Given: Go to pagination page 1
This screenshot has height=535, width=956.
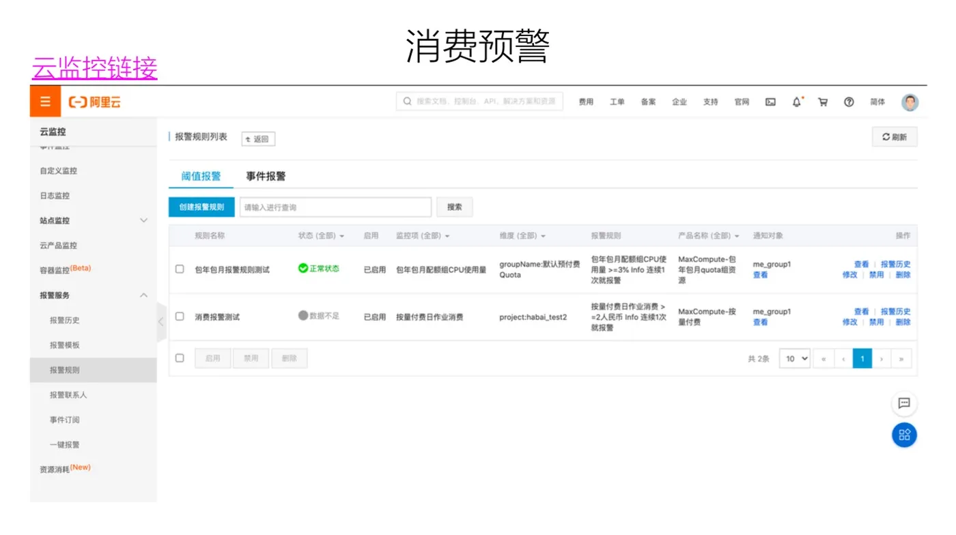Looking at the screenshot, I should [x=862, y=358].
